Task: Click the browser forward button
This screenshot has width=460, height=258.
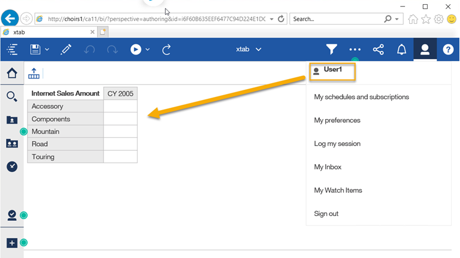Action: coord(26,19)
